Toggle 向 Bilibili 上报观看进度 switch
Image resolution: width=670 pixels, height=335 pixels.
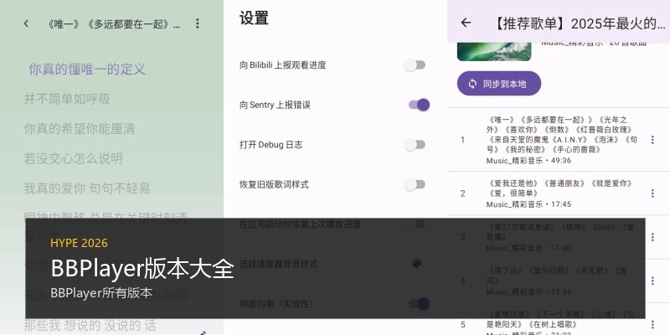point(415,65)
